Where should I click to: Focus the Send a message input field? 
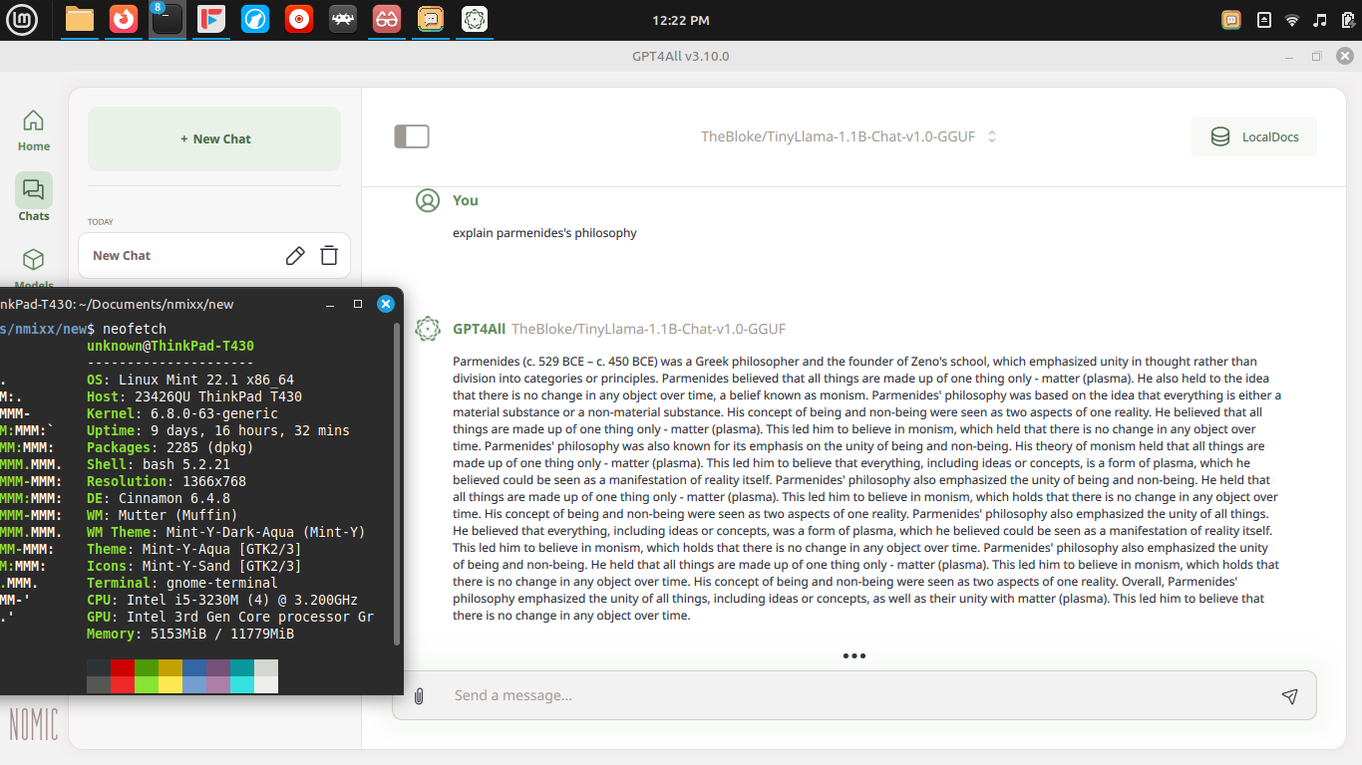854,695
